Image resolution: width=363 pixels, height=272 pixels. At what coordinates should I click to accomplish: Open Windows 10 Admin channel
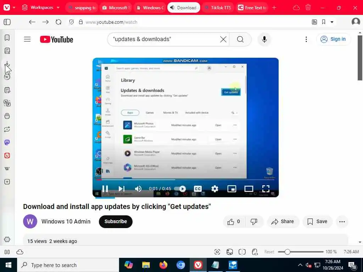coord(66,221)
